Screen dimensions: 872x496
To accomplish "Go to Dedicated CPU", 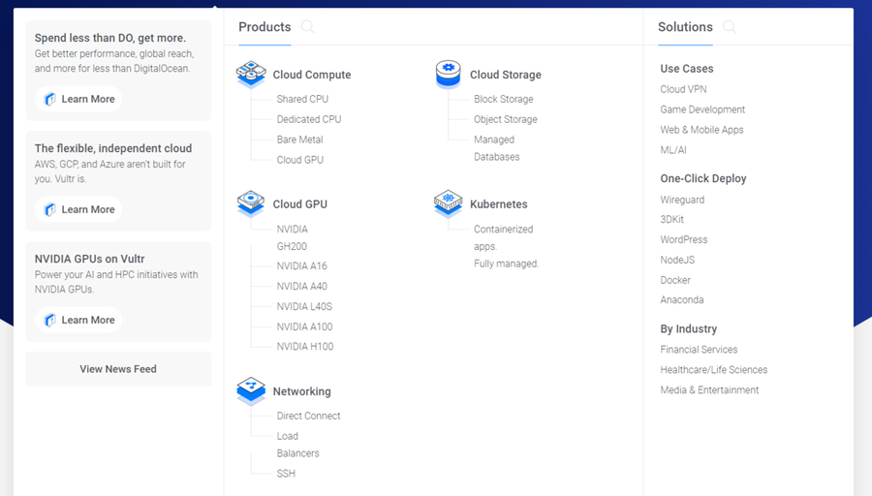I will 309,119.
